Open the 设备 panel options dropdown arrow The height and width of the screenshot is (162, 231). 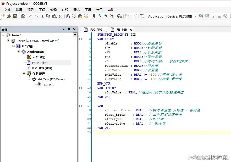click(x=64, y=30)
